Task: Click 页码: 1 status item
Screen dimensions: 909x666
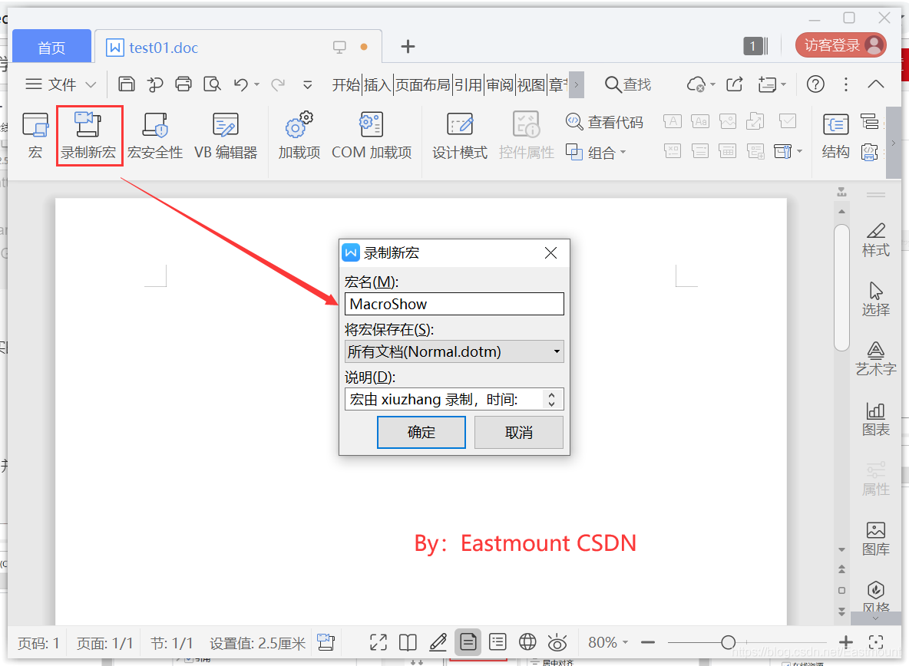Action: tap(38, 644)
